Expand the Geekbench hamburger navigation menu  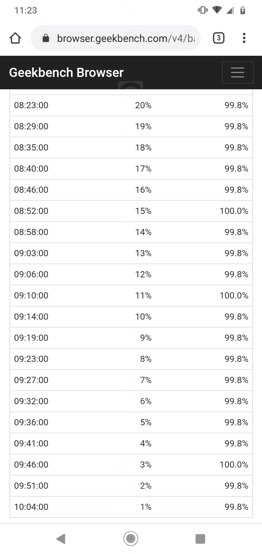coord(238,73)
